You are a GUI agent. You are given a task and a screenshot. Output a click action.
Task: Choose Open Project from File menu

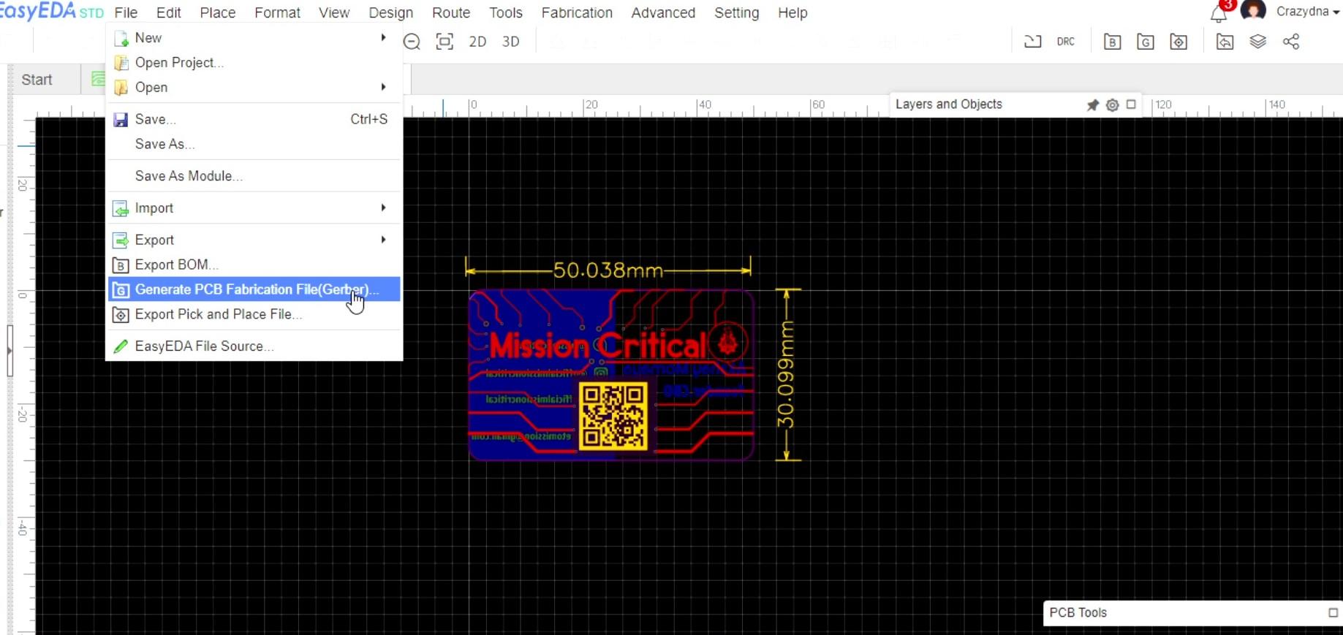[x=254, y=63]
